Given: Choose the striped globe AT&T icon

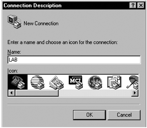Looking at the screenshot, I should [x=37, y=82].
